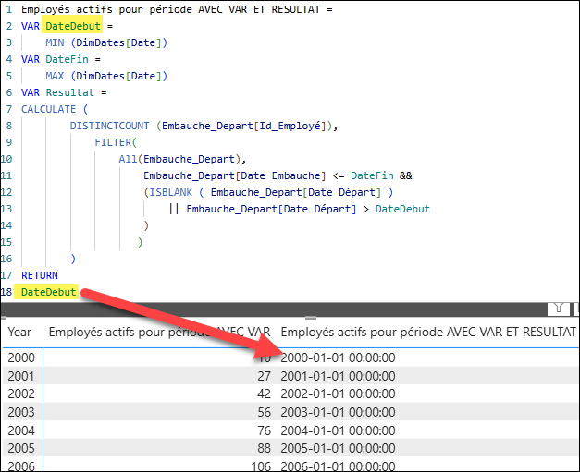Screen dimensions: 580x472
Task: Click highlighted DateDebut on line 2
Action: (x=72, y=26)
